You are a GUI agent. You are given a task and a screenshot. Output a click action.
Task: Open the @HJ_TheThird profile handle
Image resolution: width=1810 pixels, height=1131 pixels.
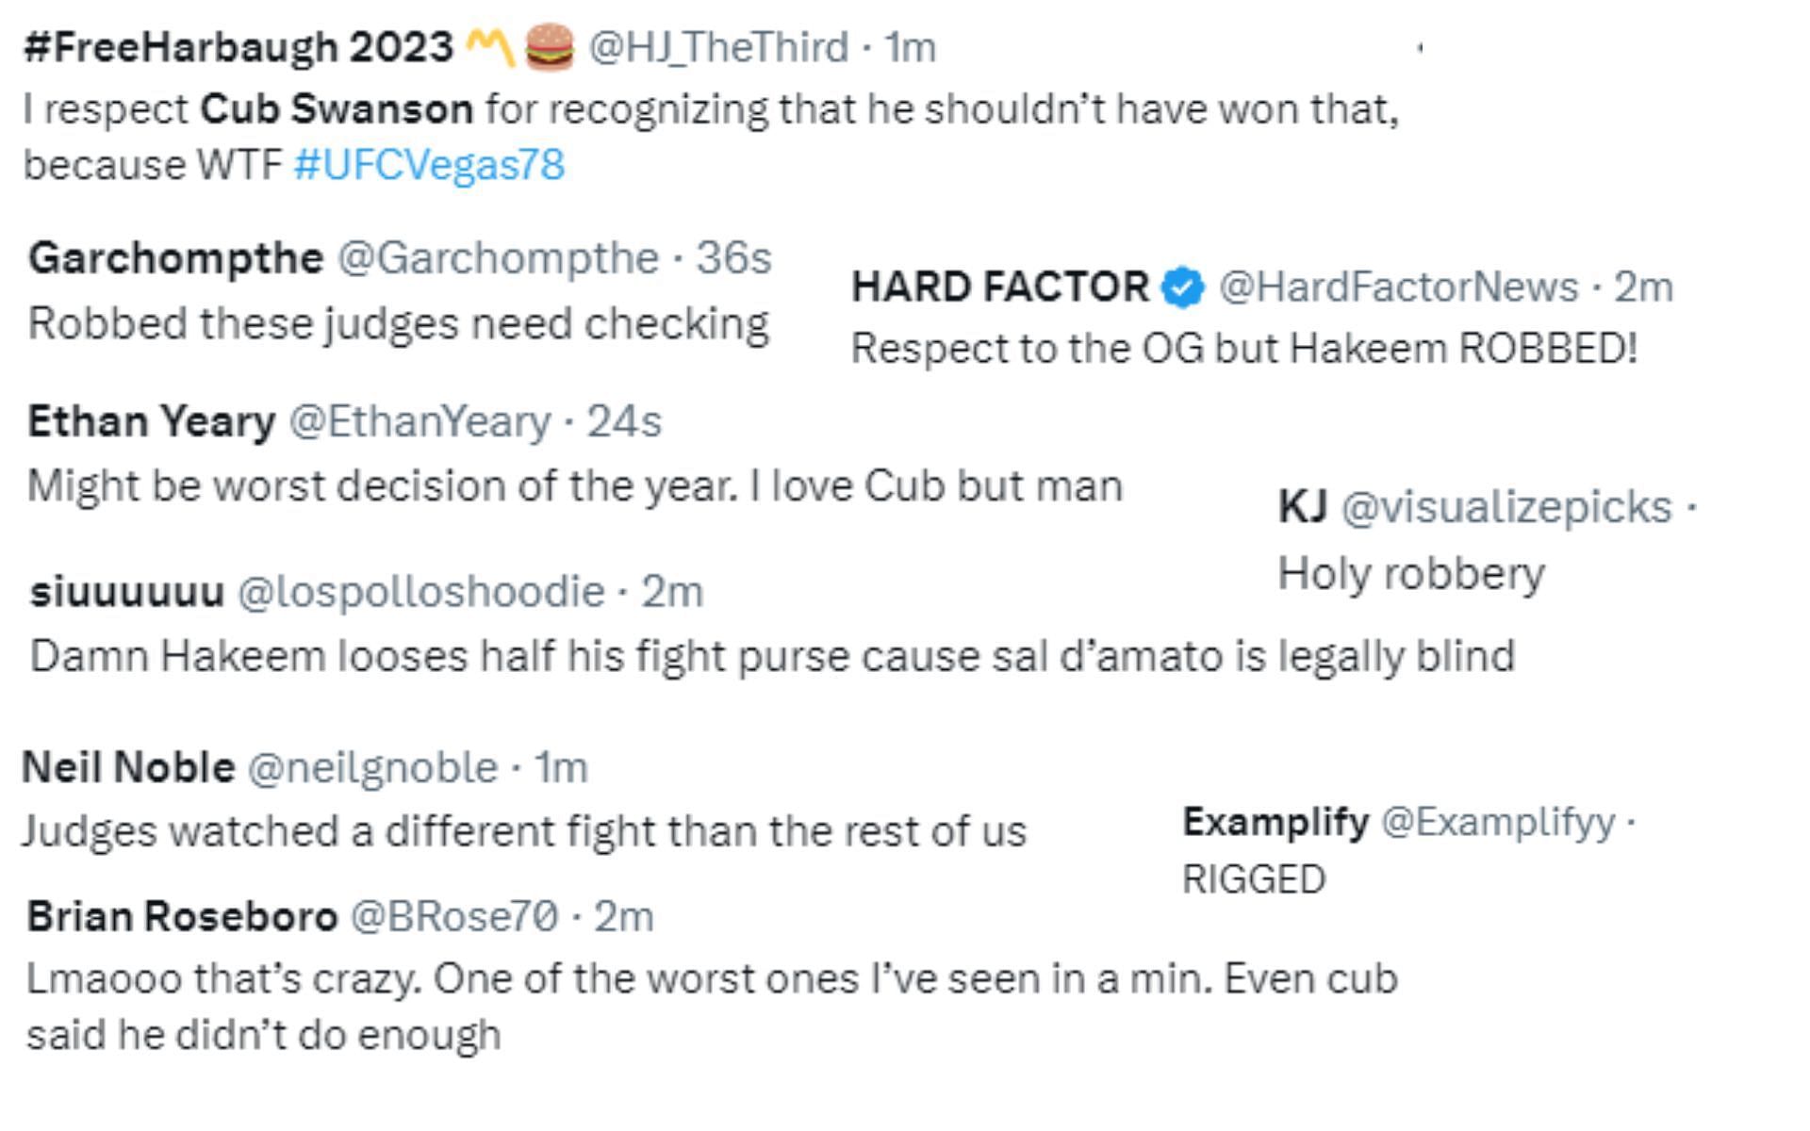click(x=718, y=47)
